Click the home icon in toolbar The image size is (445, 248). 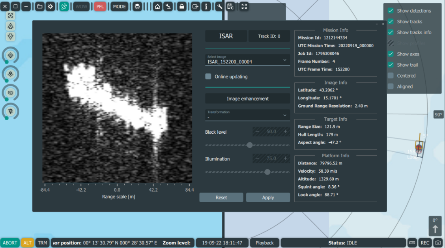click(x=157, y=6)
